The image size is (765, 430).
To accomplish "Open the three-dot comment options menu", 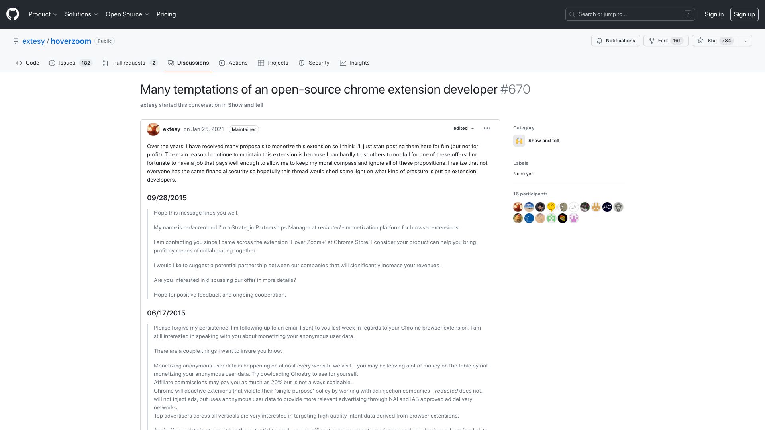I will [x=487, y=128].
